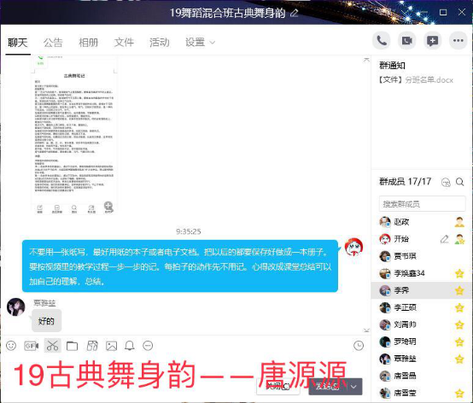Image resolution: width=473 pixels, height=403 pixels.
Task: Open the send button dropdown arrow
Action: tap(353, 387)
